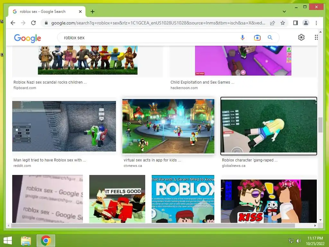The height and width of the screenshot is (247, 329).
Task: Share this page using the share icon
Action: 272,23
